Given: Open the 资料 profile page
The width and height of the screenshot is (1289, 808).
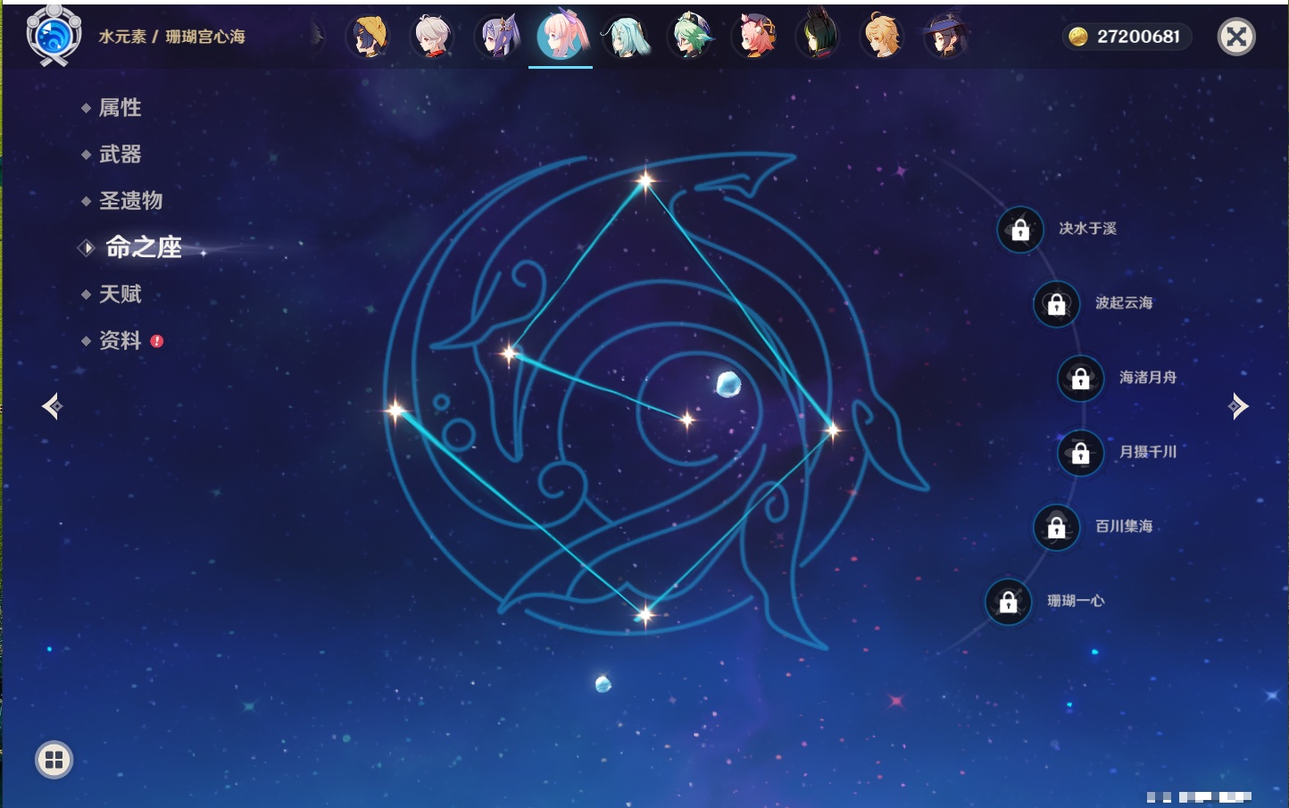Looking at the screenshot, I should pos(120,340).
